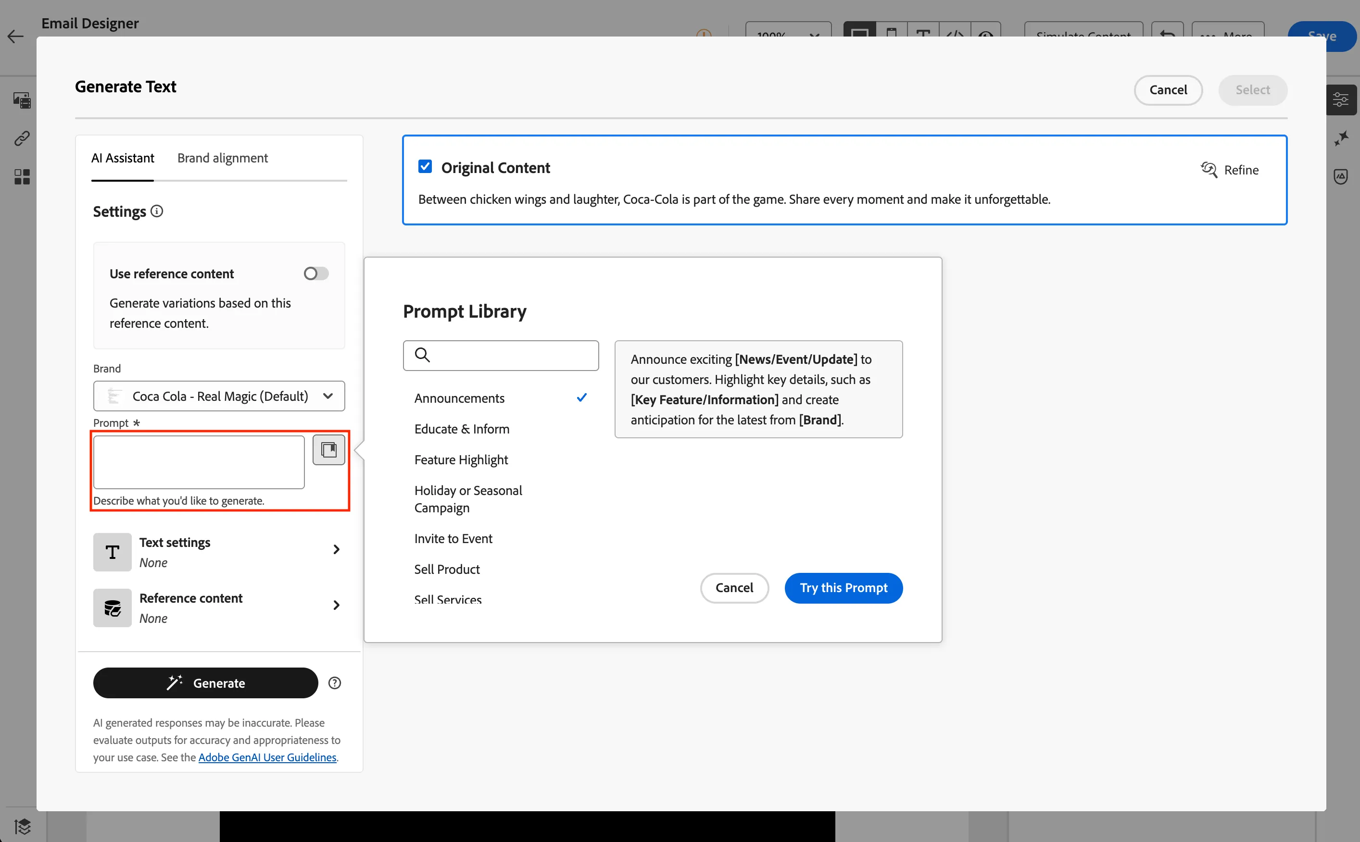Click the Prompt Library search field
This screenshot has height=842, width=1360.
coord(501,355)
